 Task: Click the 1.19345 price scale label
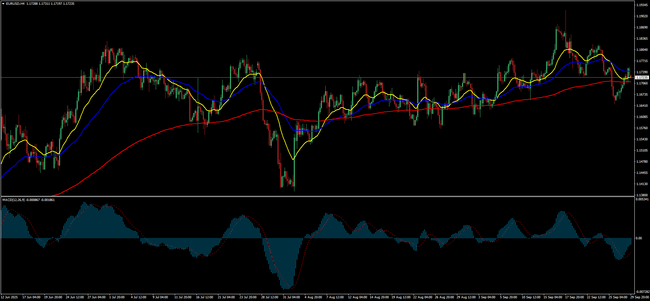pyautogui.click(x=642, y=5)
